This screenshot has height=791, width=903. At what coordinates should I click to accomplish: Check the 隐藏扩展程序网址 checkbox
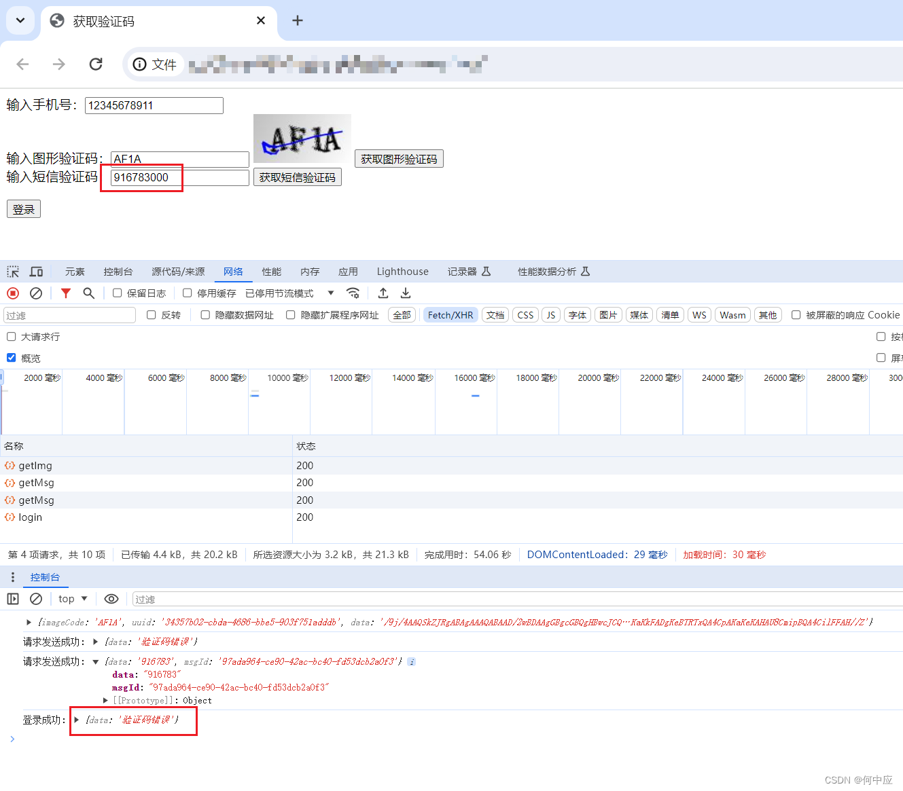point(291,315)
